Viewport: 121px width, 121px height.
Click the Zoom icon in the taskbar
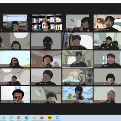click(57, 118)
